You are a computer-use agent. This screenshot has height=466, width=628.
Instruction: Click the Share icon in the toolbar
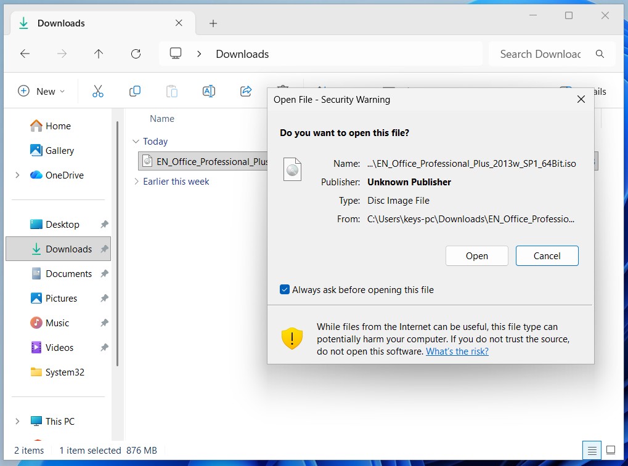point(245,90)
